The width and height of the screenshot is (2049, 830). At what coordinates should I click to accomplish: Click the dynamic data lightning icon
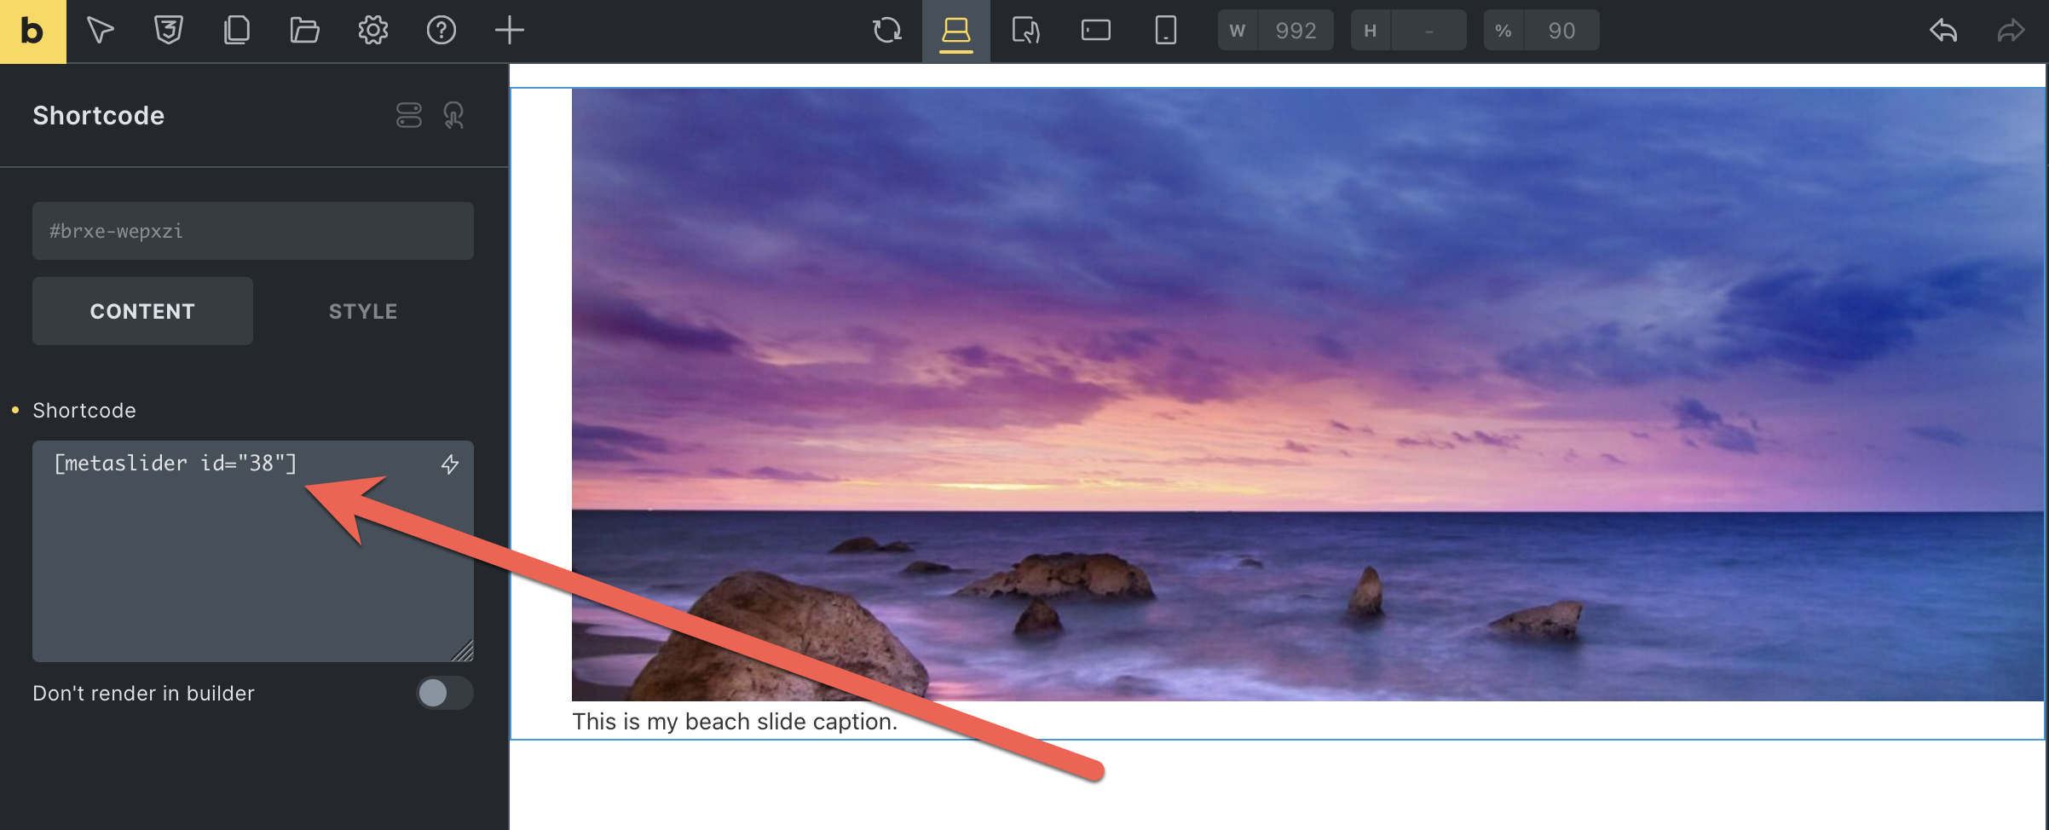450,464
